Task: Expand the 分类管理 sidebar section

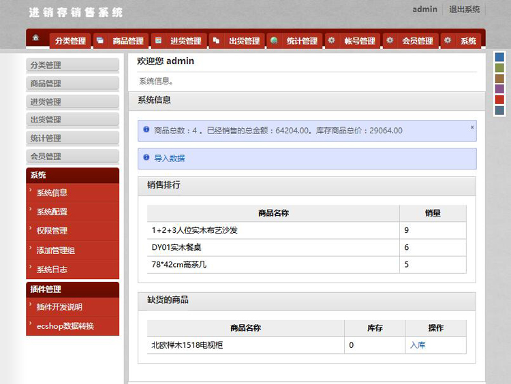Action: (x=72, y=65)
